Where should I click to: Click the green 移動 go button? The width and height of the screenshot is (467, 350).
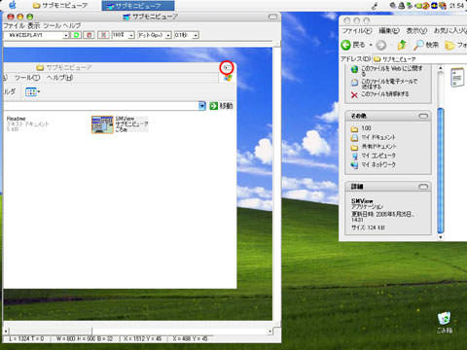221,106
